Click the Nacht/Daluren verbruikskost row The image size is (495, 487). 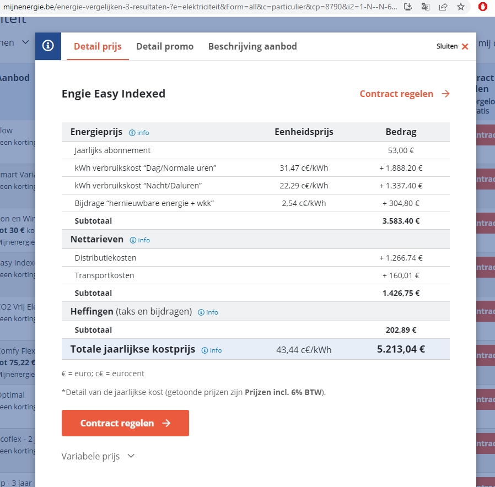256,186
